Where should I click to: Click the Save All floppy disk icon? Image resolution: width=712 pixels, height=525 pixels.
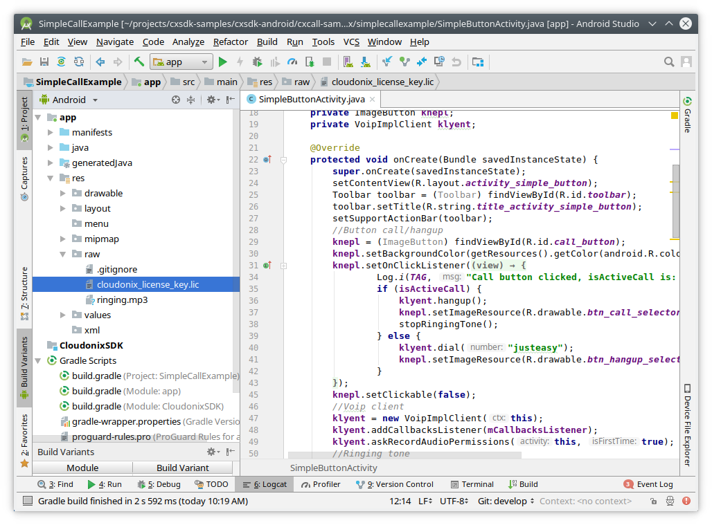(44, 62)
